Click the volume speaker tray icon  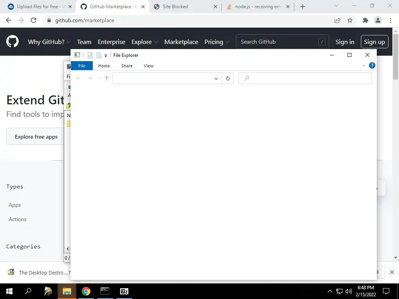(x=349, y=291)
